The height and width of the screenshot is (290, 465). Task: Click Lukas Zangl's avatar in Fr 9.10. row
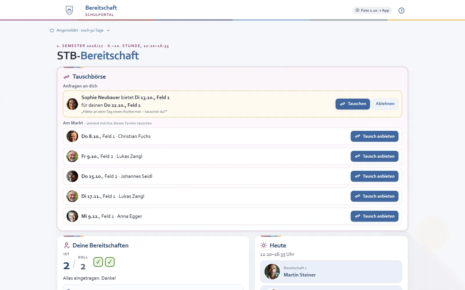point(72,156)
